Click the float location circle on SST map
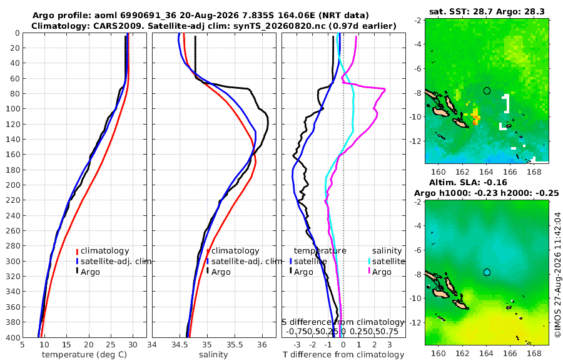Viewport: 563px width, 363px height. click(487, 91)
